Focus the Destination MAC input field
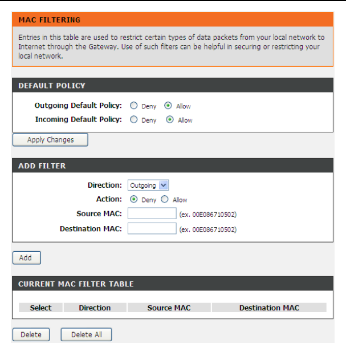The width and height of the screenshot is (346, 343). click(152, 228)
